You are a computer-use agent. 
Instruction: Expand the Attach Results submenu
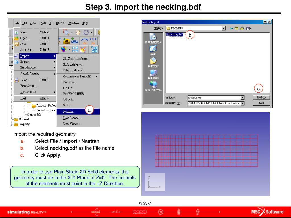35,74
